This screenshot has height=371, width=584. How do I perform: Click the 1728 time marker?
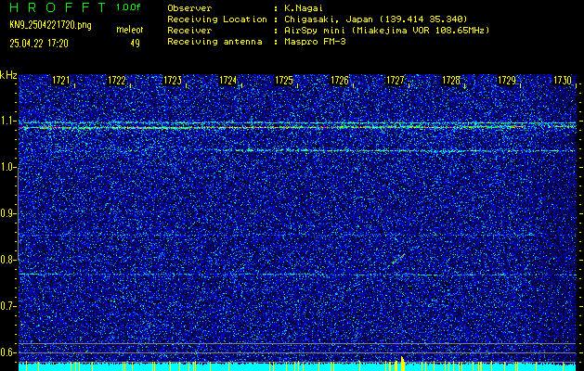[x=451, y=81]
